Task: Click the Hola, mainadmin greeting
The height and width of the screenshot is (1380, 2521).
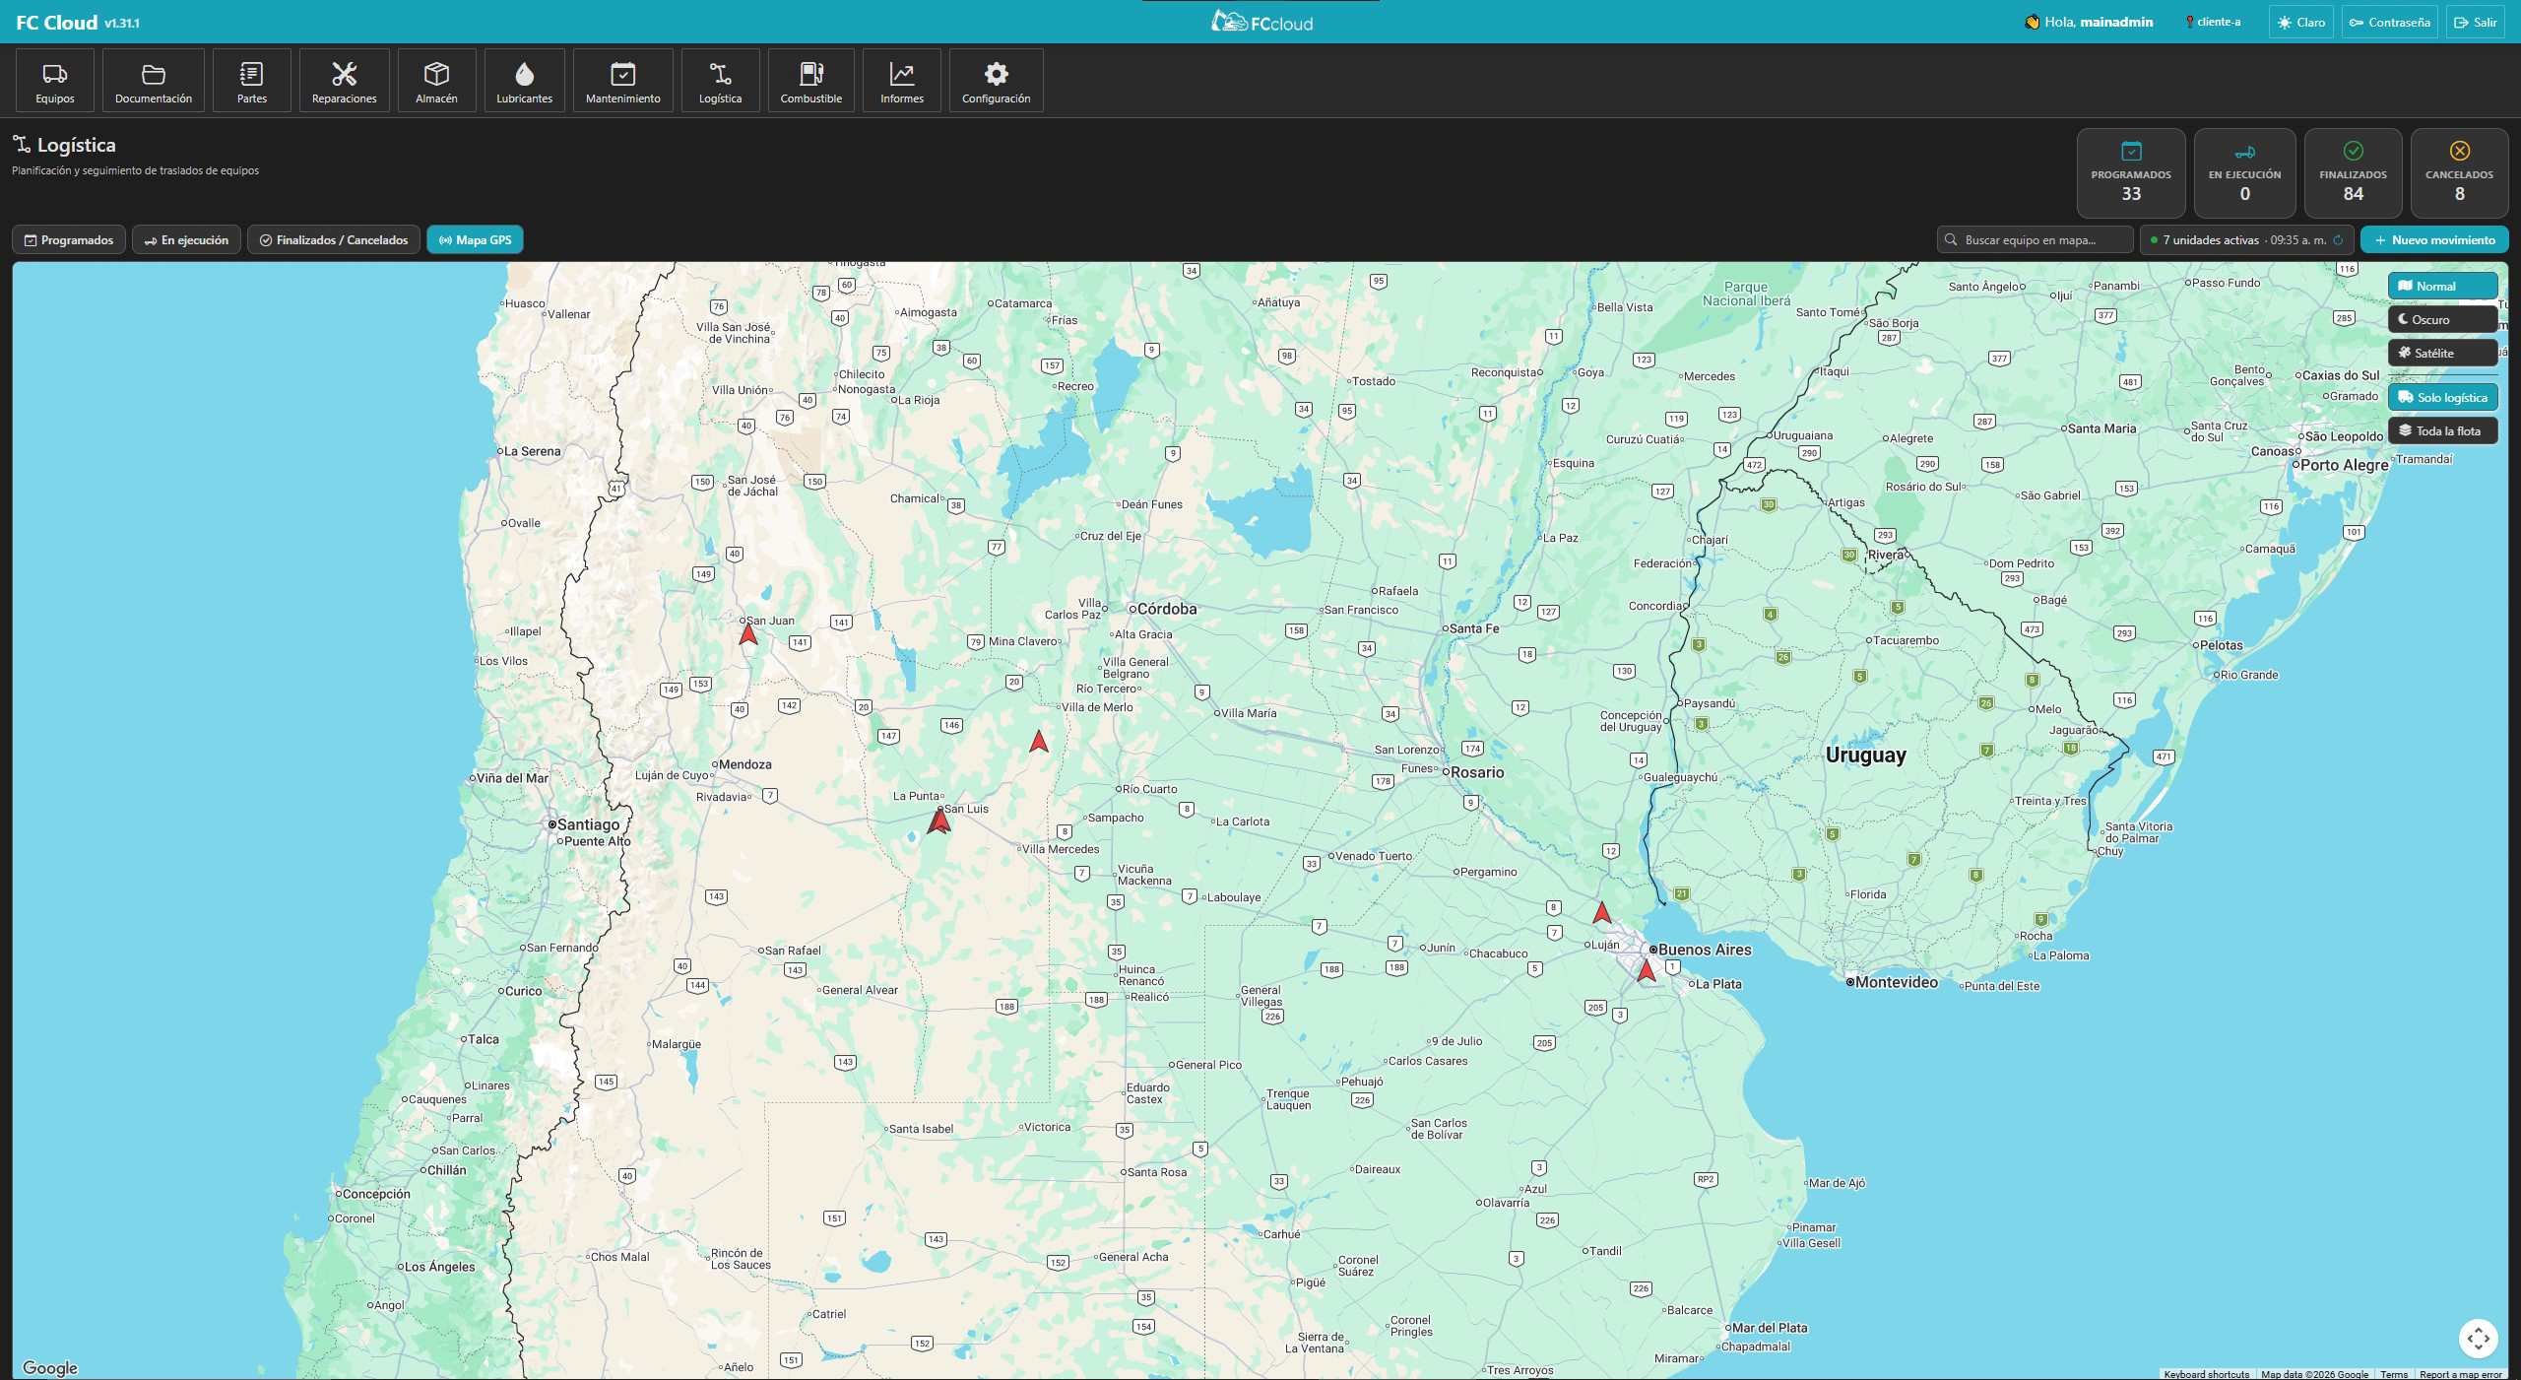Action: (x=2088, y=22)
